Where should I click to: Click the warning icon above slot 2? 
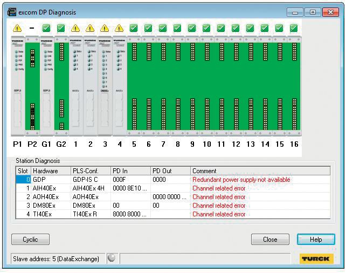(x=90, y=28)
